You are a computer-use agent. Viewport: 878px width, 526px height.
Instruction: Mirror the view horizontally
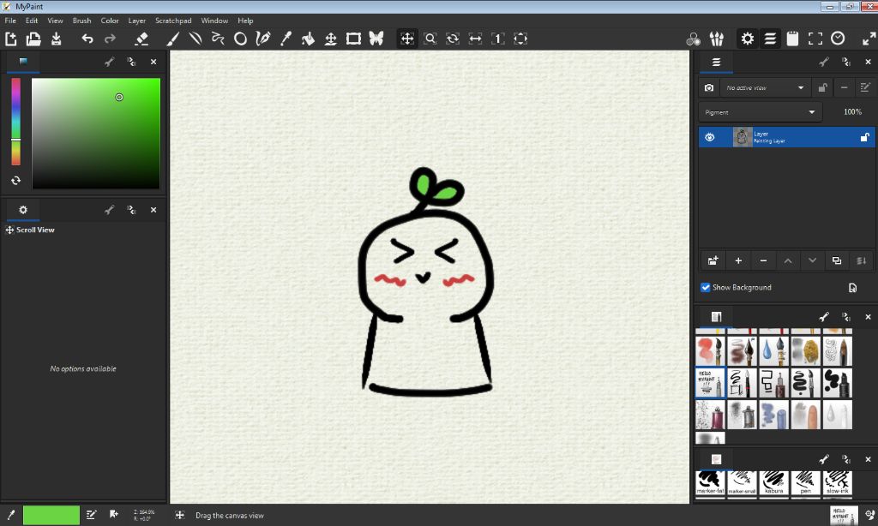click(x=475, y=39)
